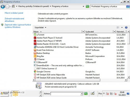Select HP Deskjet 3520 Setup Guide icon
Viewport: 130px width, 97px height.
[x=35, y=78]
